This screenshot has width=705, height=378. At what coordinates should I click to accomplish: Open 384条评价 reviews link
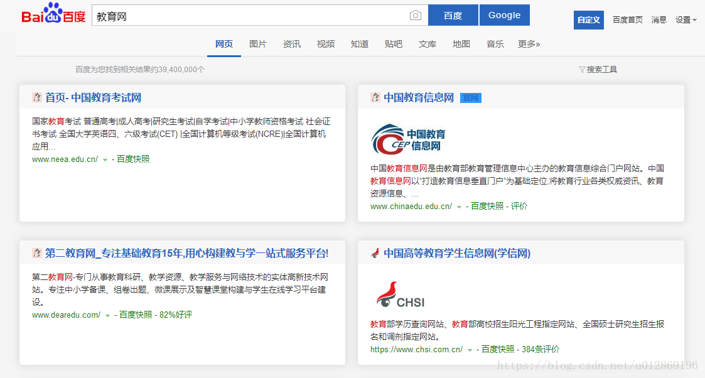click(x=541, y=349)
